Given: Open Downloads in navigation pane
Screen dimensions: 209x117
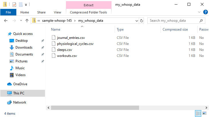Looking at the screenshot, I should point(24,47).
